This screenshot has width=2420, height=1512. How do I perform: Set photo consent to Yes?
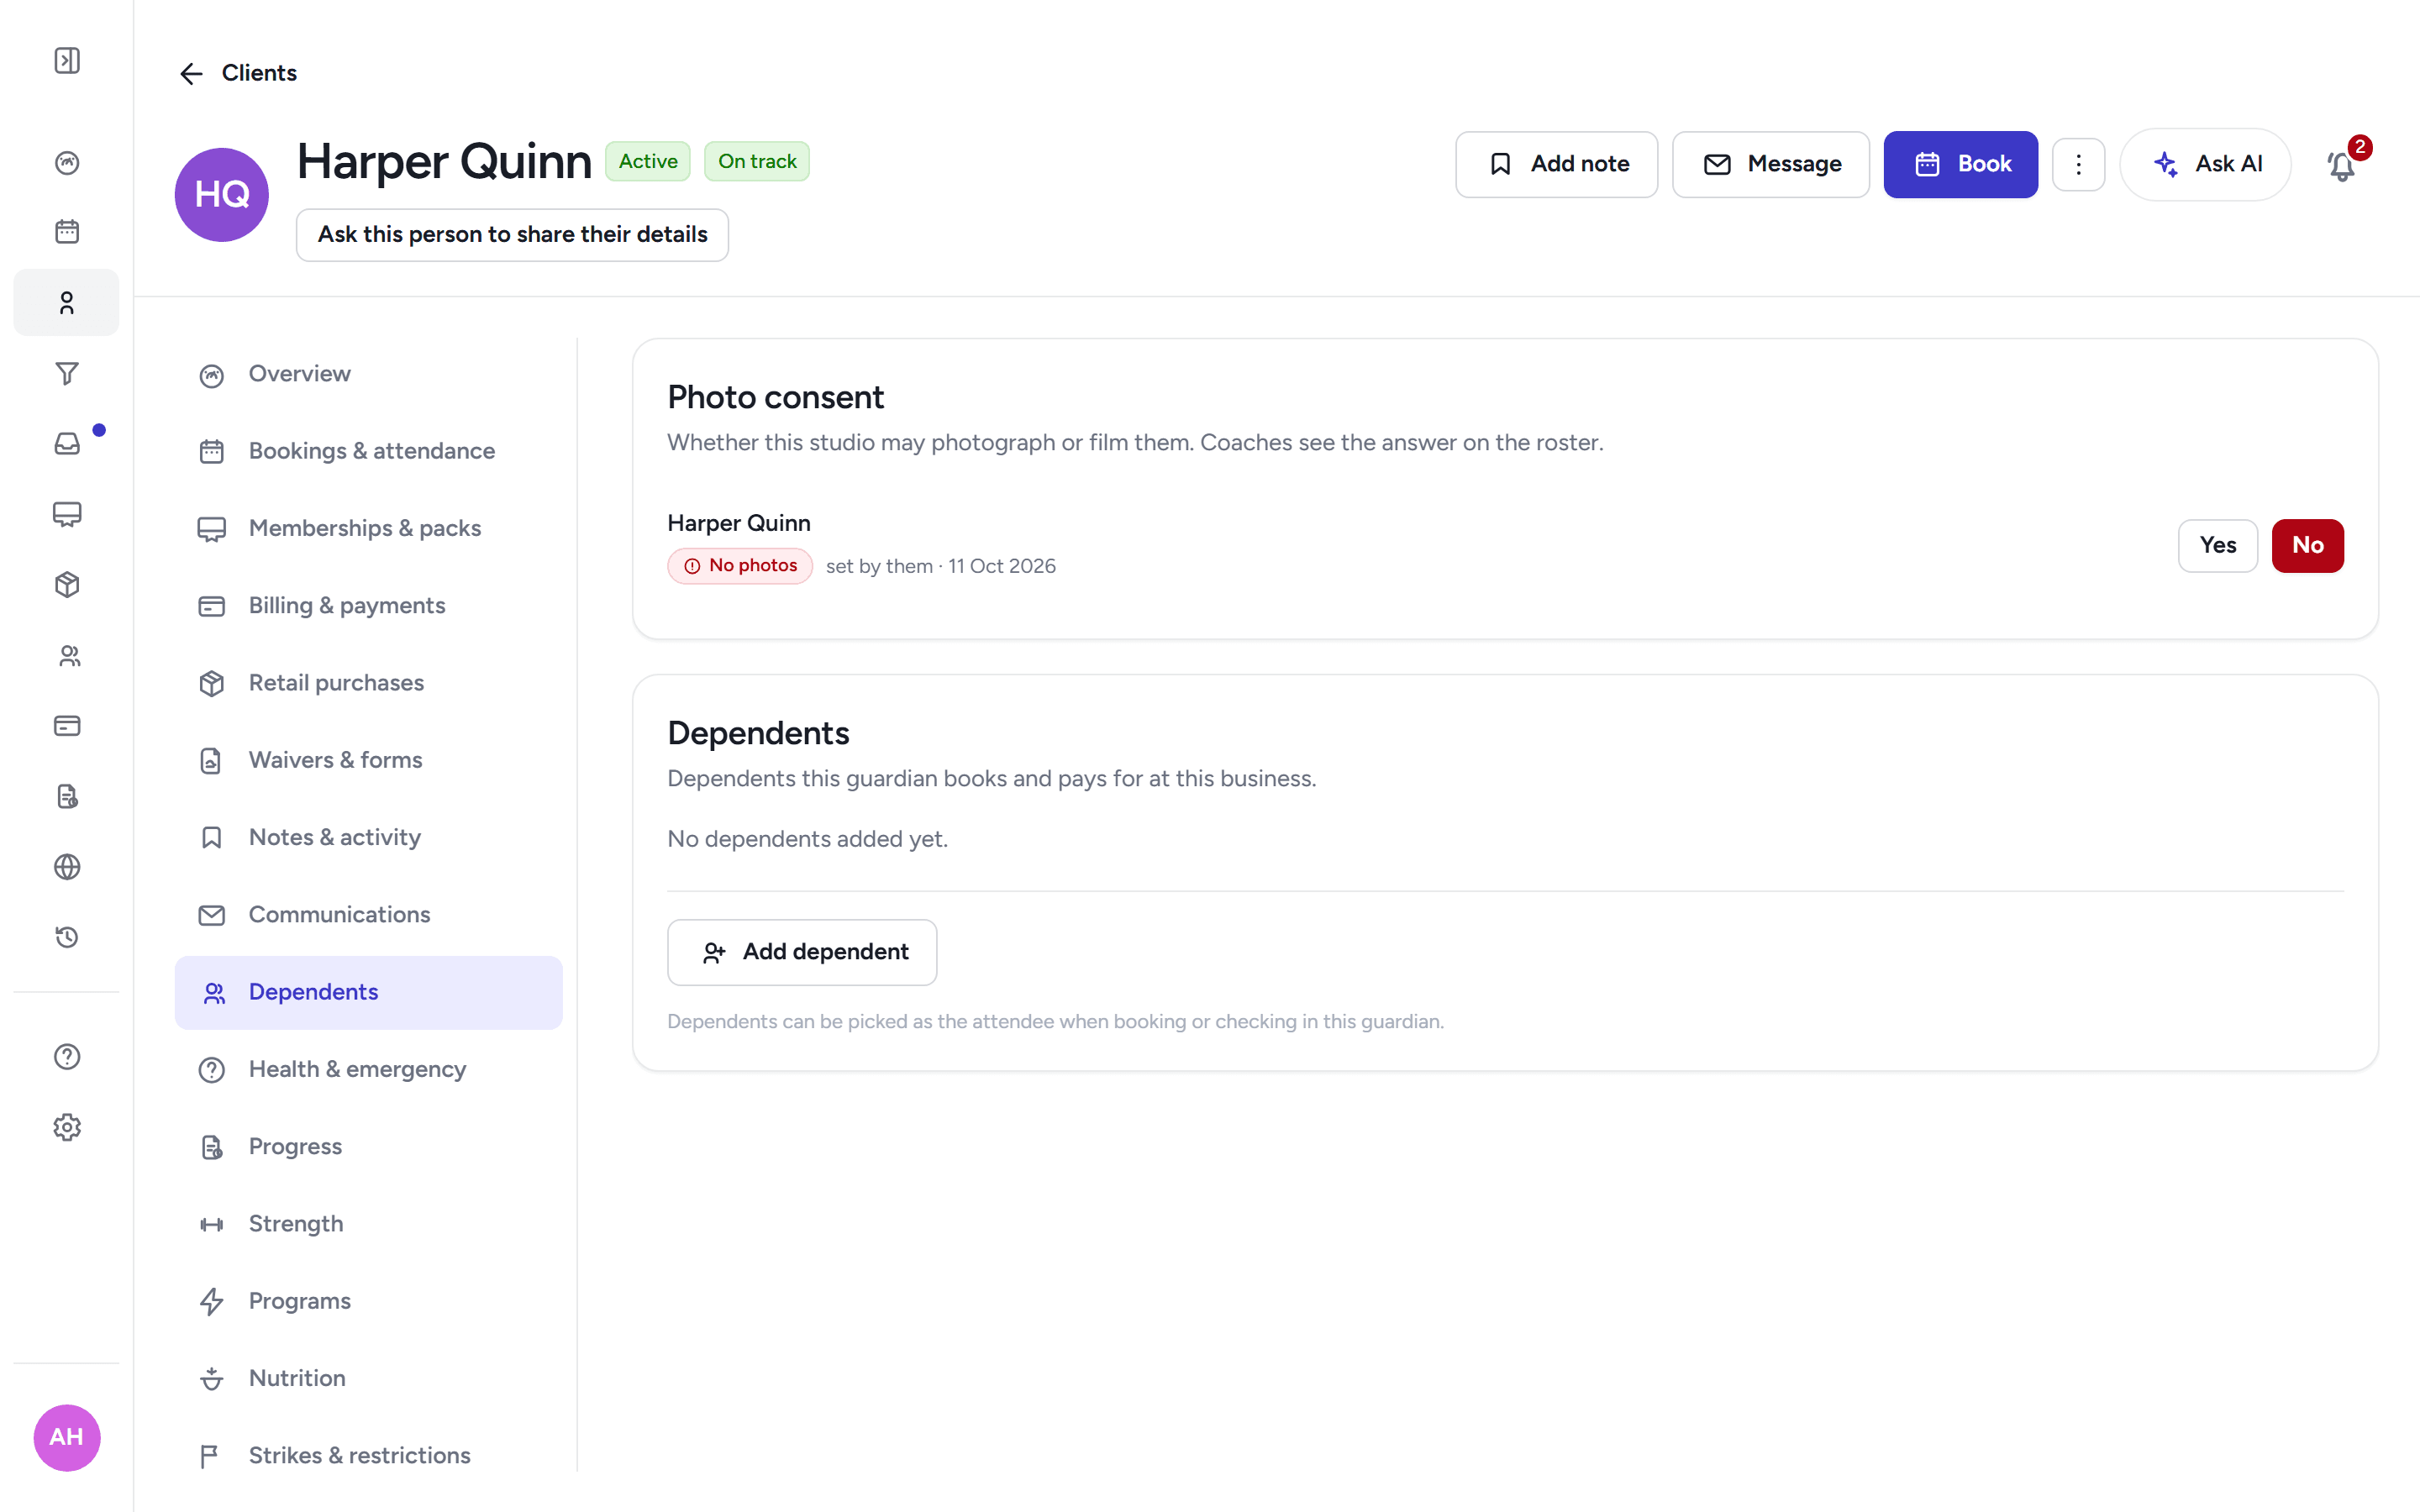(2217, 545)
